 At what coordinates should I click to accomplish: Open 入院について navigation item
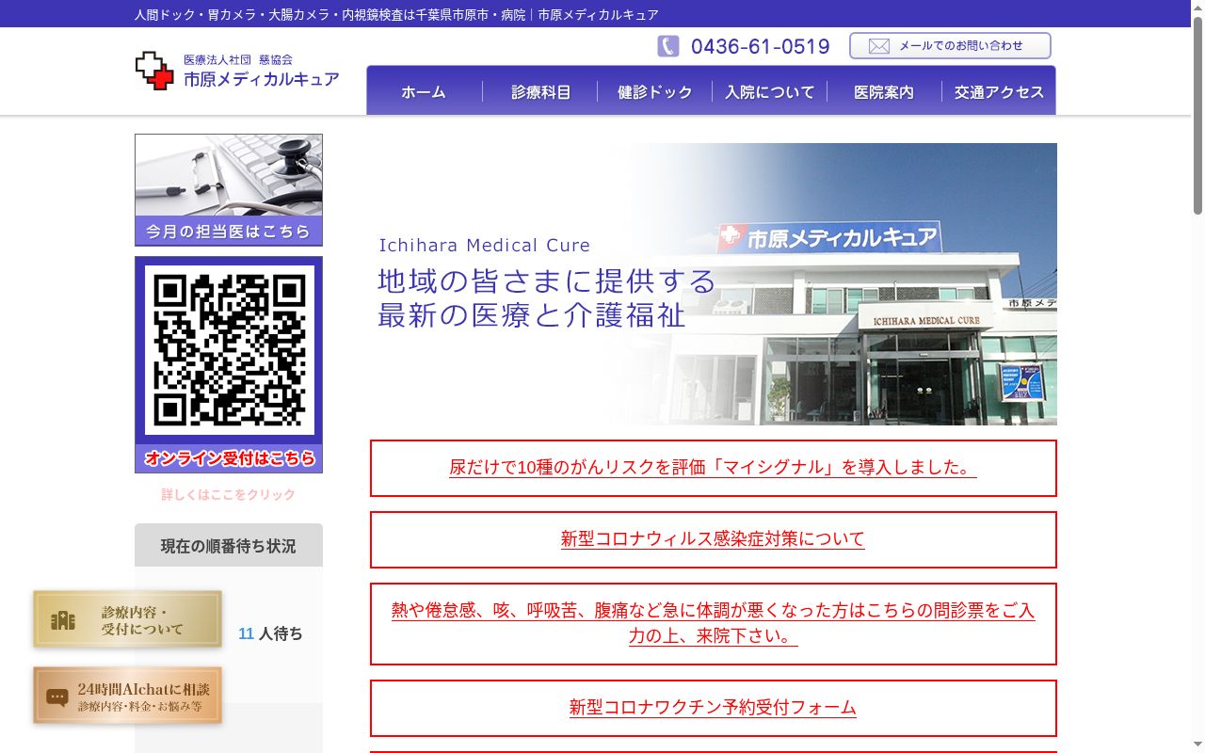[x=770, y=92]
